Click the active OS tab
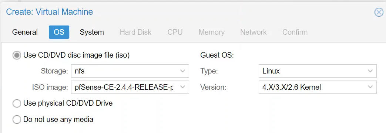This screenshot has width=386, height=133. point(59,32)
